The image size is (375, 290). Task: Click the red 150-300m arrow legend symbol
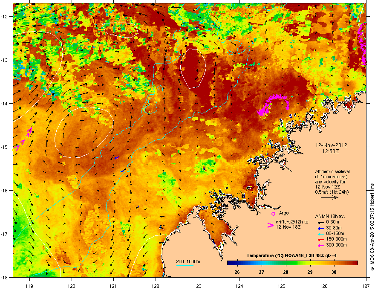tap(321, 240)
